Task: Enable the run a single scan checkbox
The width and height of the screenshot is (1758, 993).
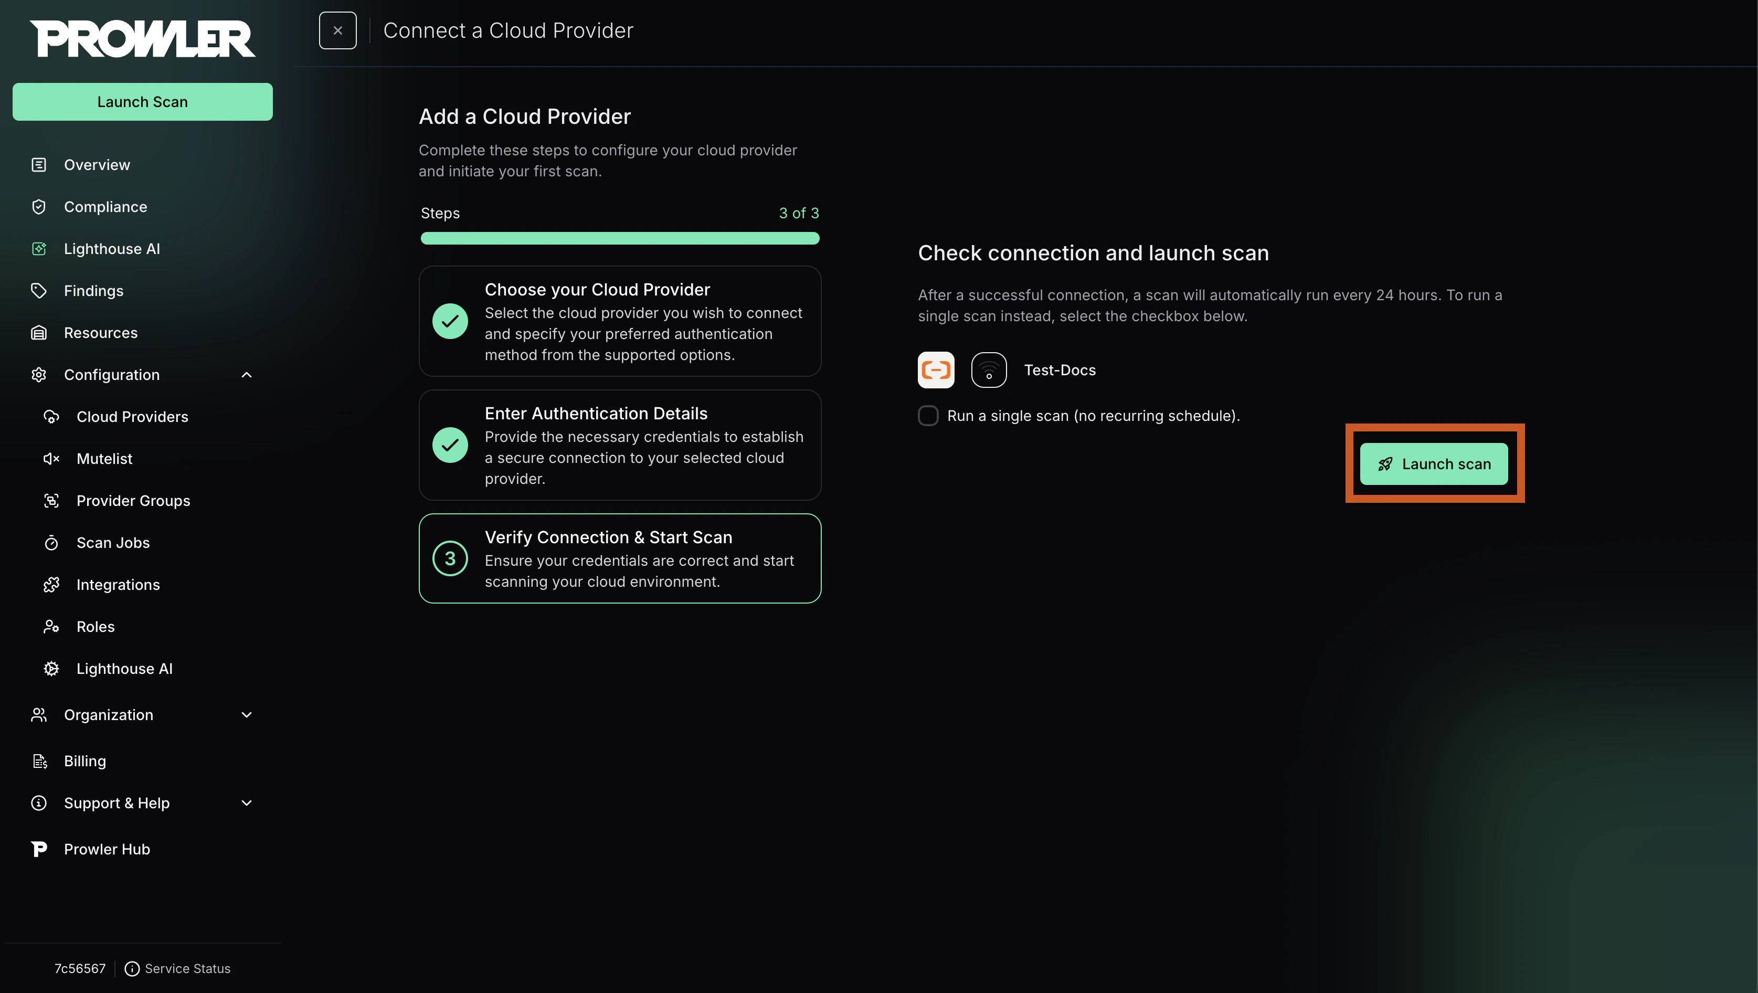Action: coord(928,416)
